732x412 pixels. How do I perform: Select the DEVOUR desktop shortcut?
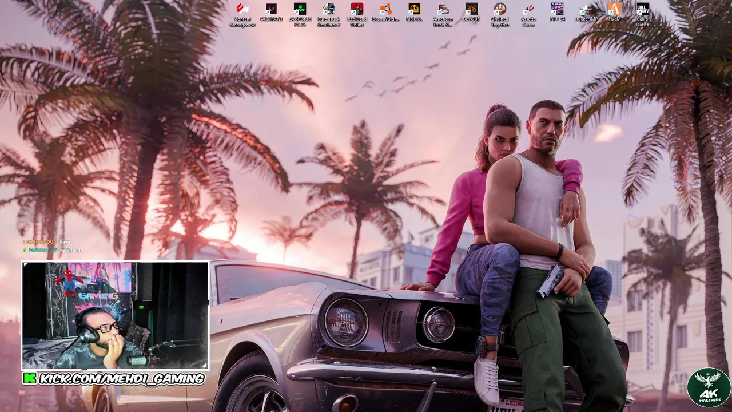471,13
